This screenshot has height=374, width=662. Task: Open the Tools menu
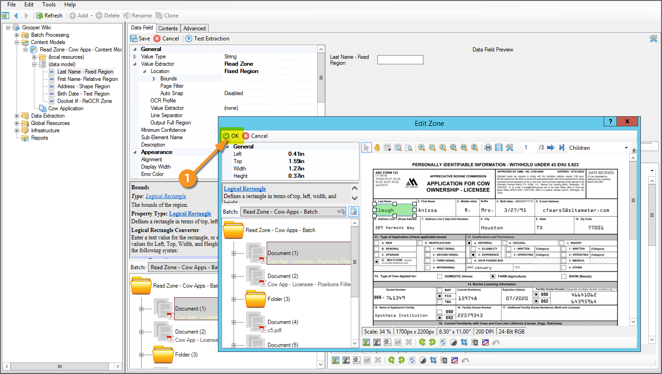coord(49,5)
